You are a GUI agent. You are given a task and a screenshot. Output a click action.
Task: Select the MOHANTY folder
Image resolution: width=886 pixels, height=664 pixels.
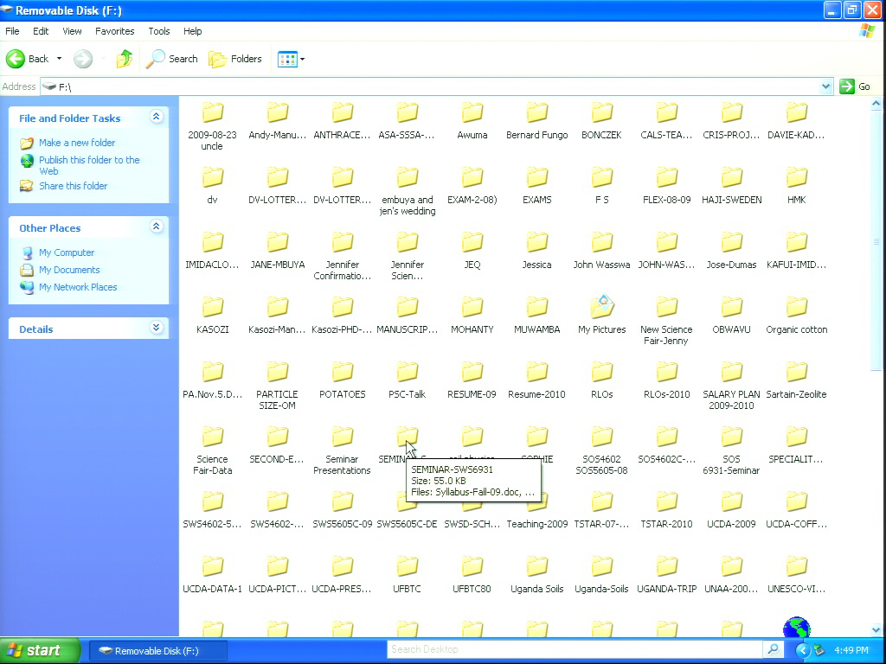pyautogui.click(x=472, y=316)
